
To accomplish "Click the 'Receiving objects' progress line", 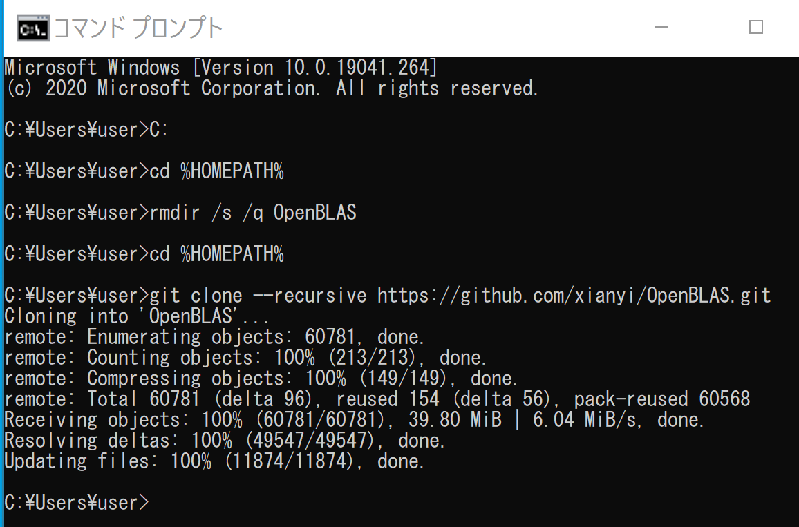I will pos(354,420).
